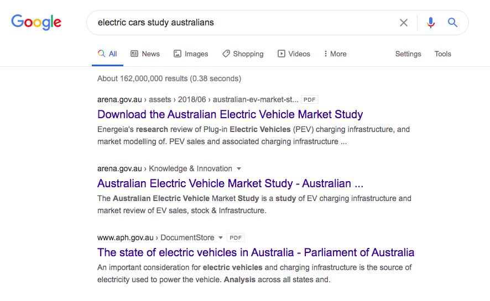Image resolution: width=490 pixels, height=301 pixels.
Task: Open the Tools menu
Action: (443, 54)
